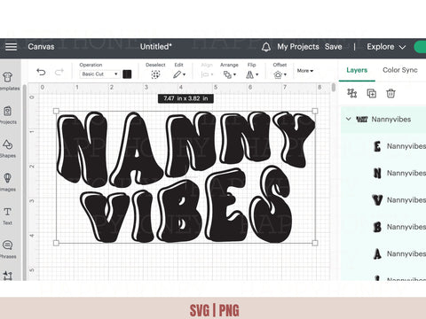Click the 7.47 in x 3.82 in size label
This screenshot has height=319, width=426.
(185, 98)
